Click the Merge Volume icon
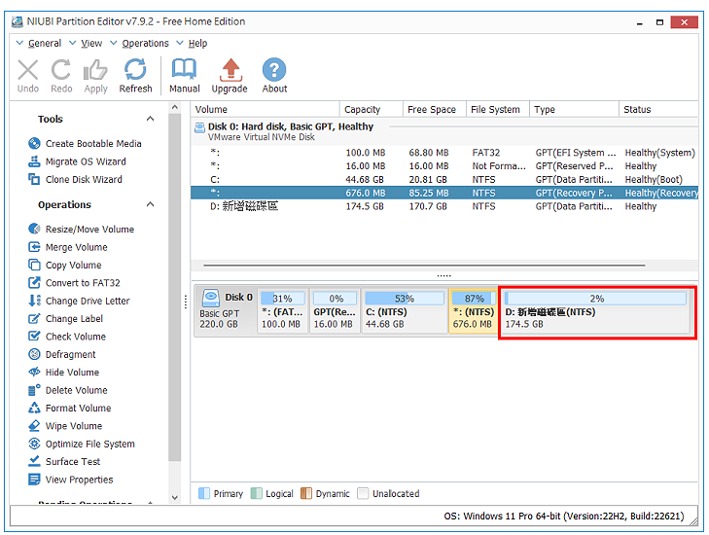The image size is (709, 535). tap(34, 247)
